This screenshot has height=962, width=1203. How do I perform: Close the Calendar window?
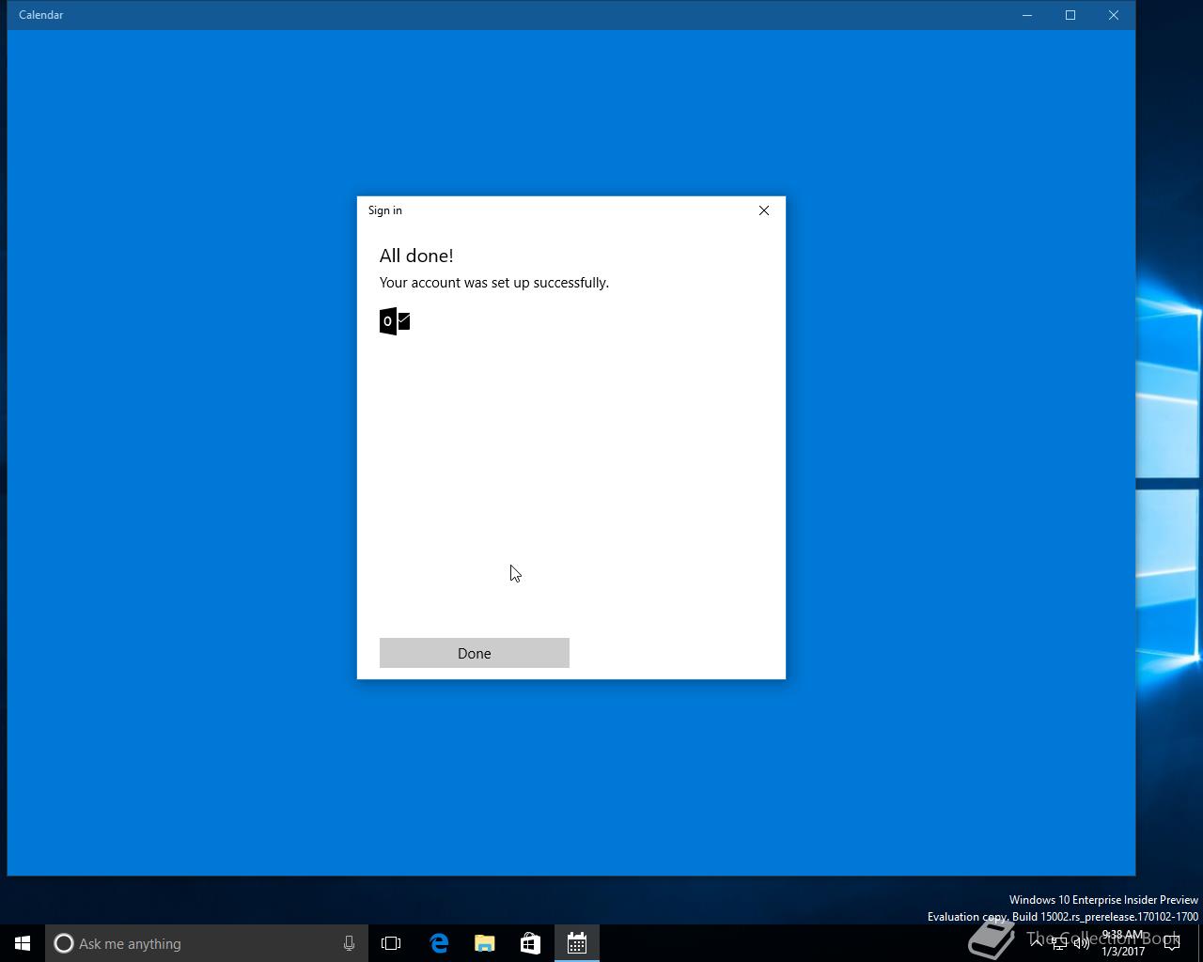point(1114,15)
